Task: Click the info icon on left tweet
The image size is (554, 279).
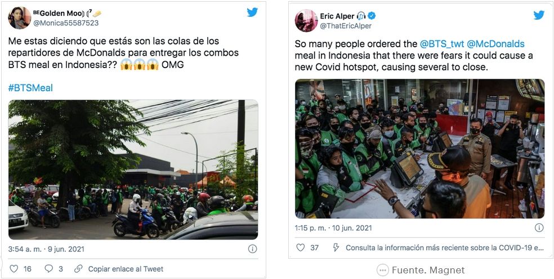Action: pyautogui.click(x=252, y=249)
